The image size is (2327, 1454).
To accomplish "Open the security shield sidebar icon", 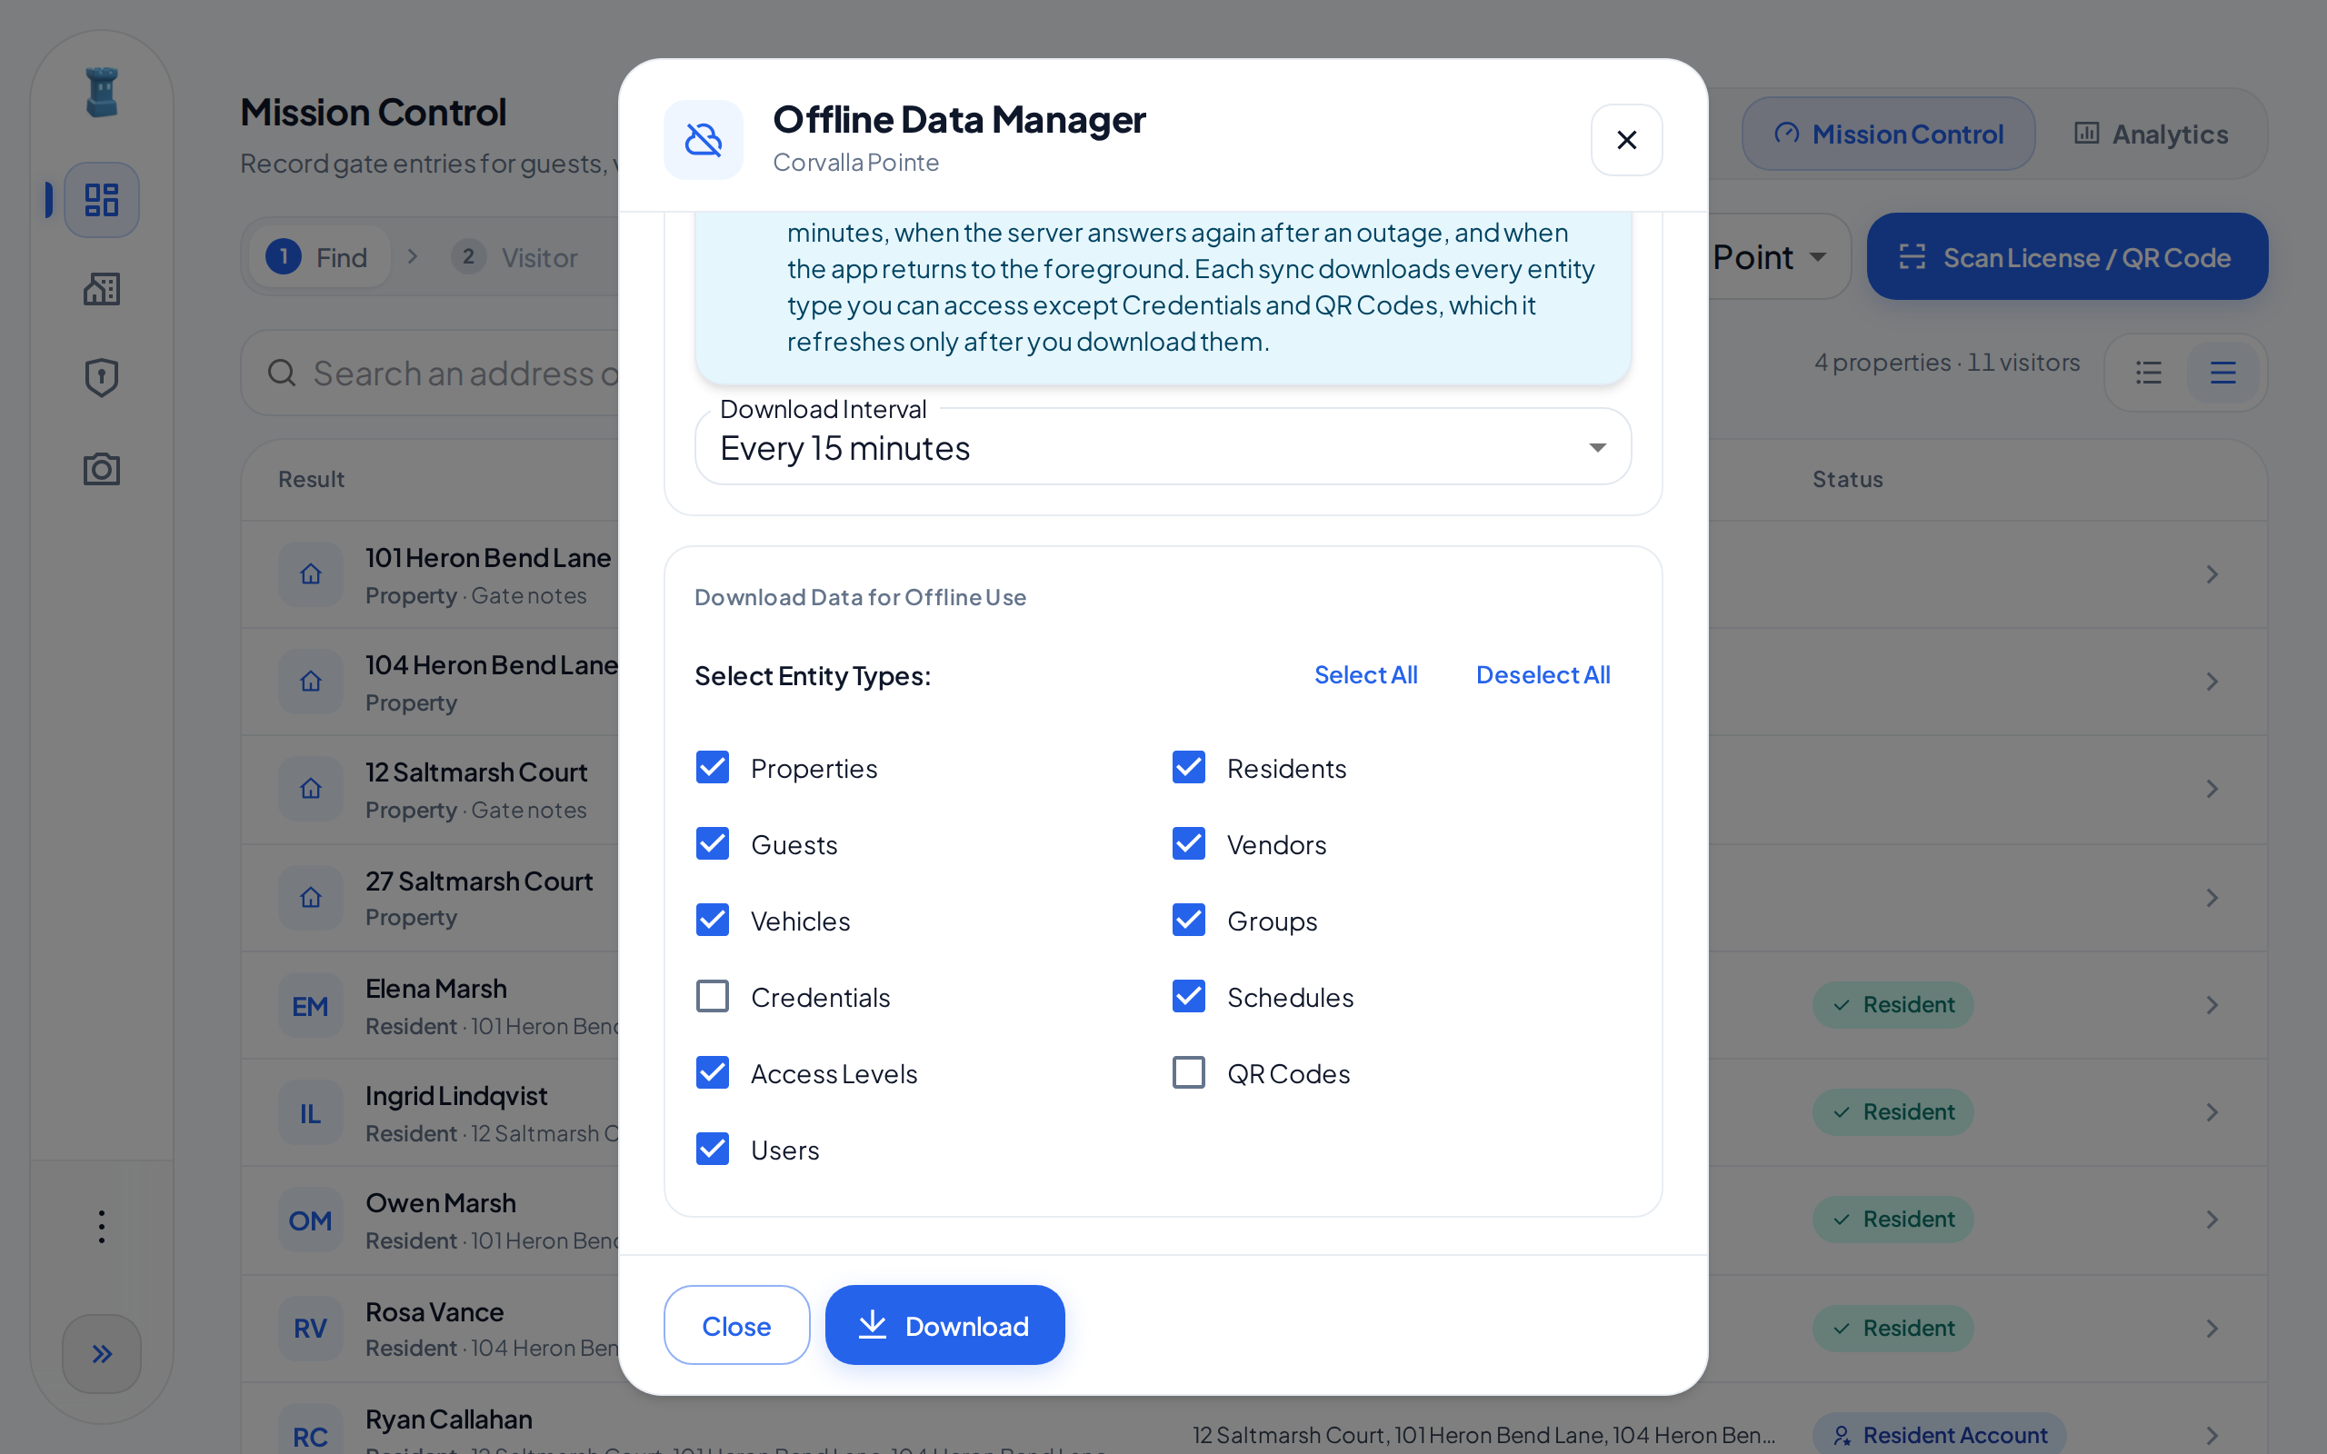I will tap(102, 378).
